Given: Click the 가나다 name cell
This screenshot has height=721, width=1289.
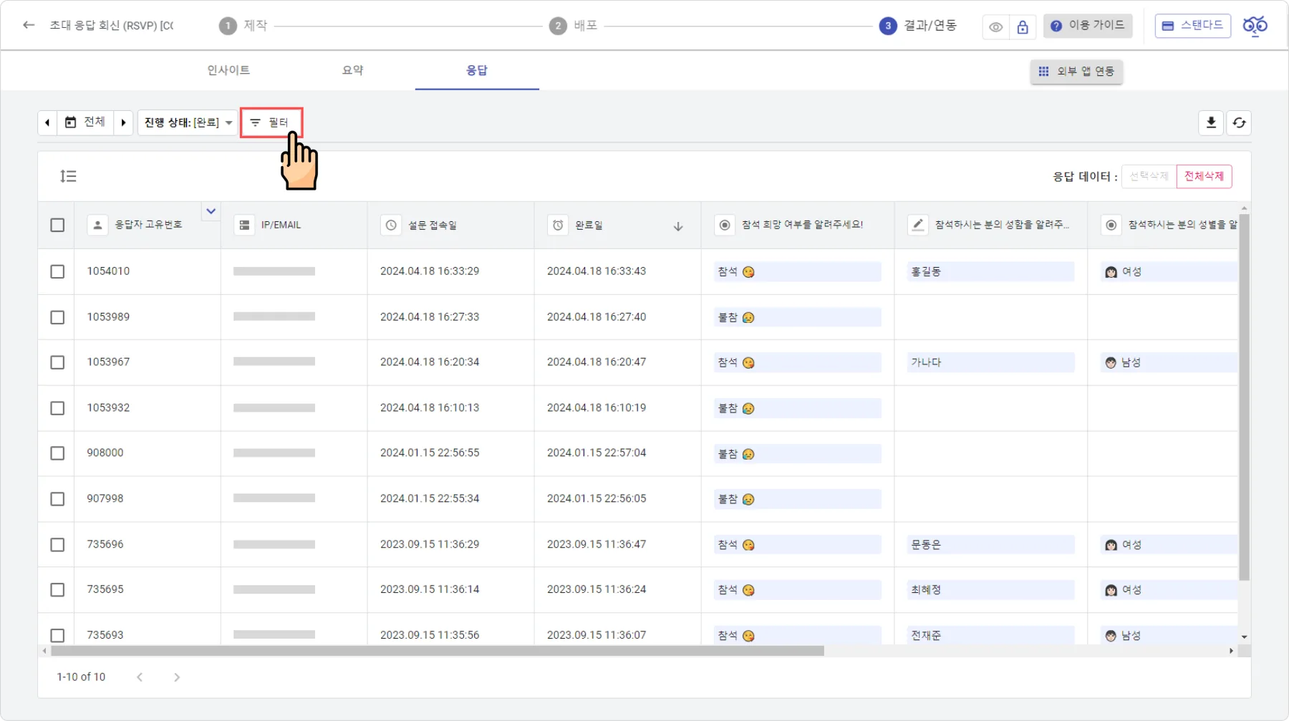Looking at the screenshot, I should [x=991, y=362].
